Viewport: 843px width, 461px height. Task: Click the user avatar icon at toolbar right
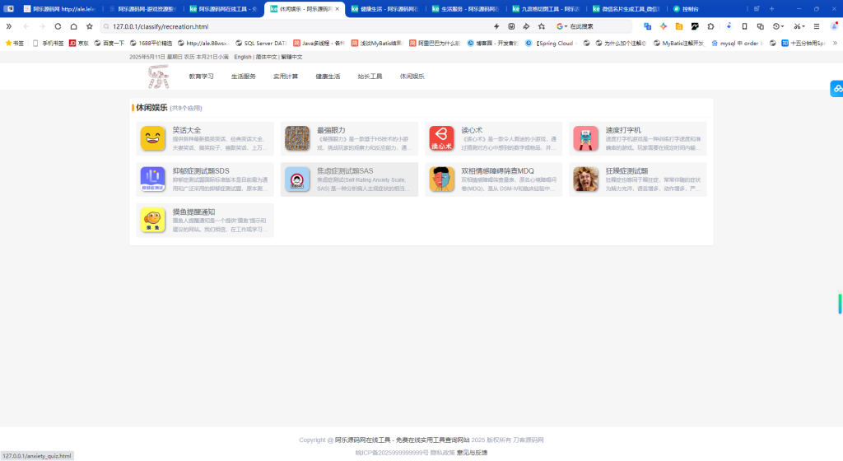[x=835, y=26]
